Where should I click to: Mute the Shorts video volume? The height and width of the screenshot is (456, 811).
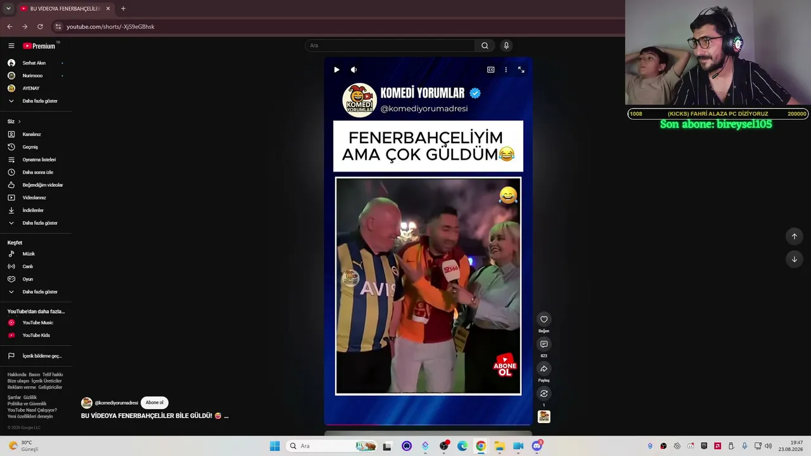click(x=354, y=70)
